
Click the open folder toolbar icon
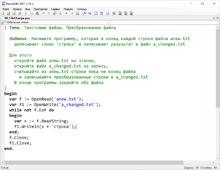click(x=9, y=13)
